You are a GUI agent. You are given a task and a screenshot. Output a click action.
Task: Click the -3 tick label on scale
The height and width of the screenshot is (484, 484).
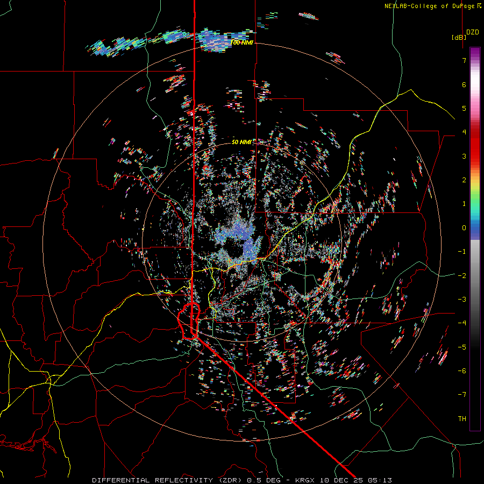click(462, 300)
